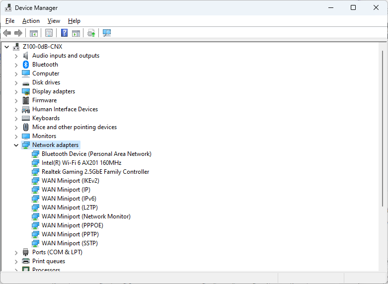Select WAN Miniport (SSTP)
The height and width of the screenshot is (284, 388).
(70, 243)
